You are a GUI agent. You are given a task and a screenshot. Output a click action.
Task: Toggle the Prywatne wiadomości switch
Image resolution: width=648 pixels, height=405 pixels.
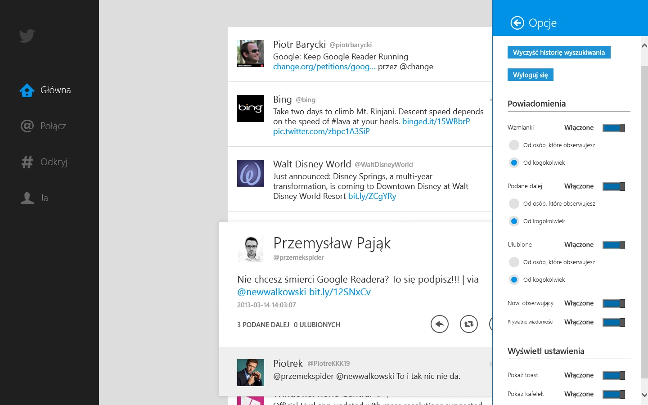point(614,322)
